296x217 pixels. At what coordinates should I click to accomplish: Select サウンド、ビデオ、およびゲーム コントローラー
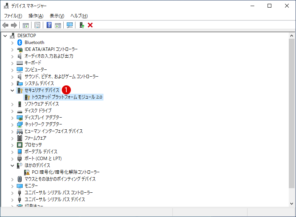[x=61, y=77]
